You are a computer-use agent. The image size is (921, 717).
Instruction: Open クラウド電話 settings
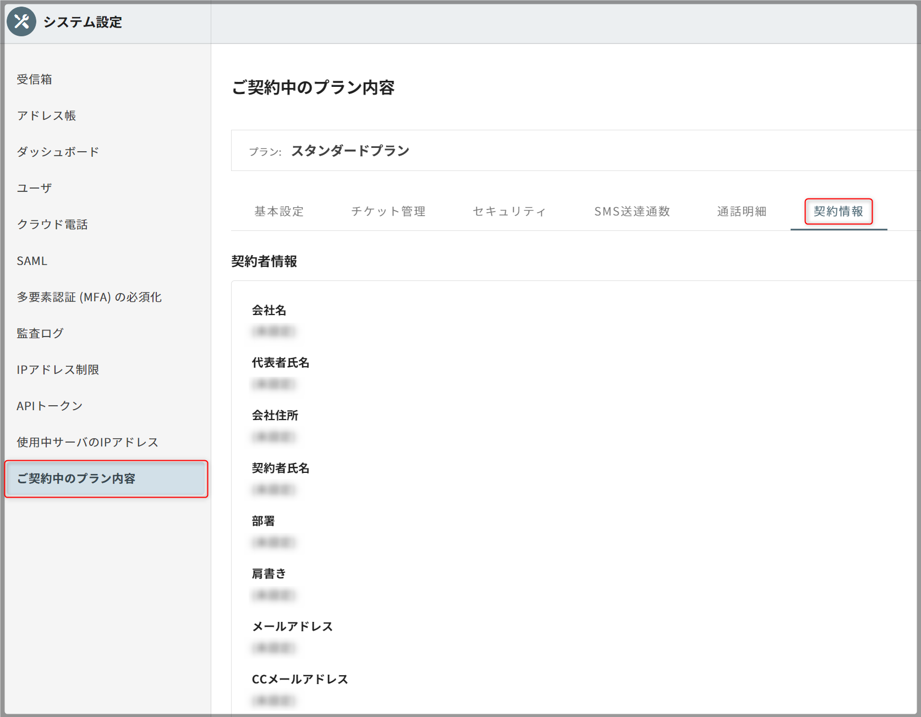point(52,224)
